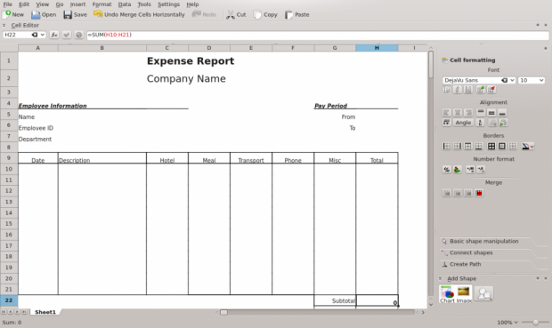Image resolution: width=552 pixels, height=328 pixels.
Task: Decrease decimal precision icon
Action: [x=481, y=170]
